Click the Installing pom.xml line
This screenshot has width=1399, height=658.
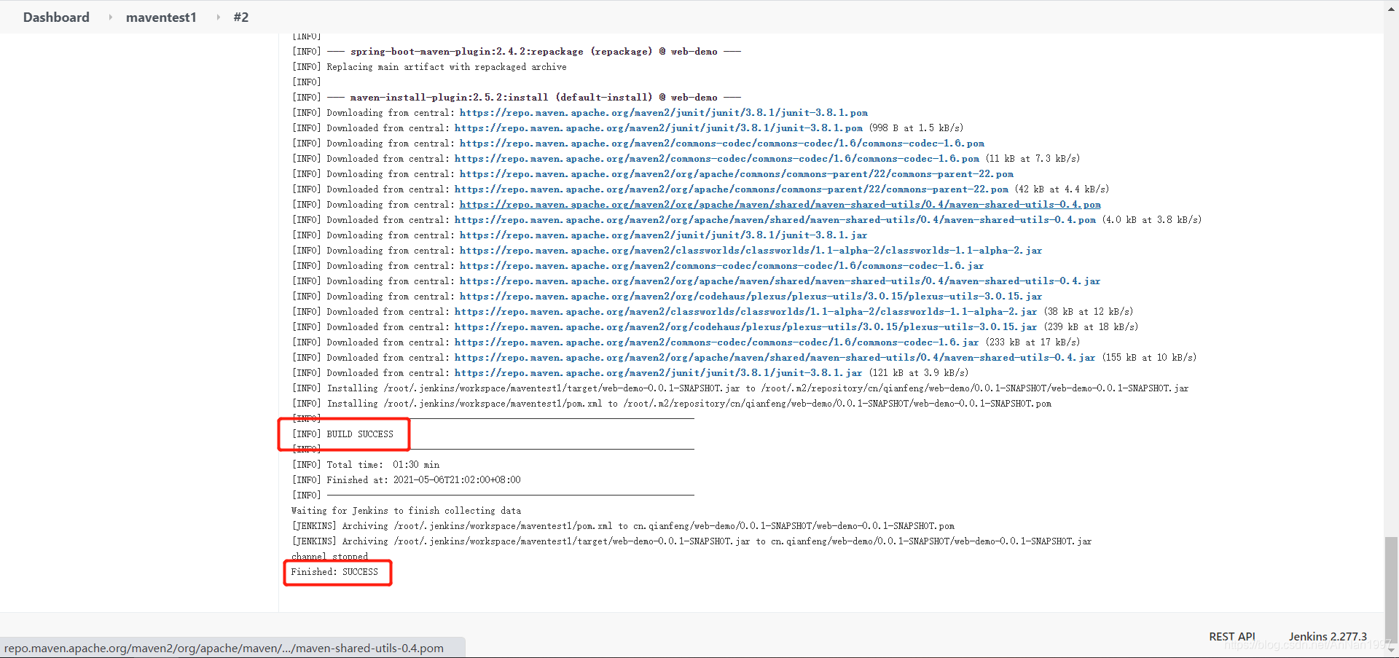point(672,404)
